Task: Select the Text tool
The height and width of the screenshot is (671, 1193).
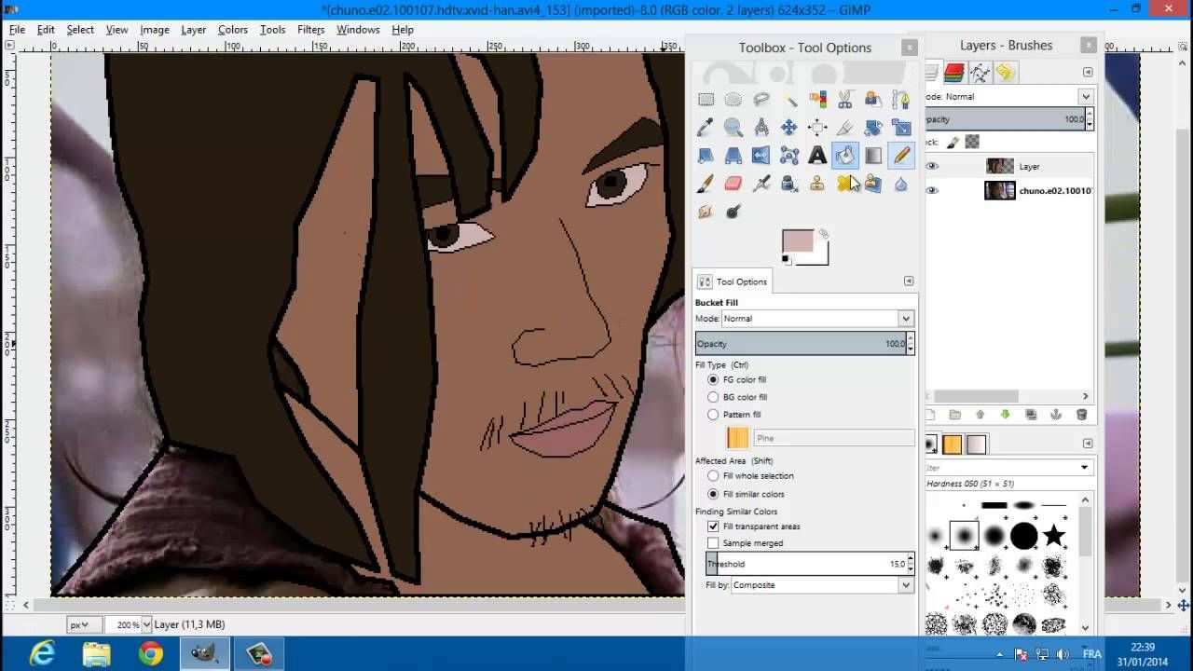Action: point(817,156)
